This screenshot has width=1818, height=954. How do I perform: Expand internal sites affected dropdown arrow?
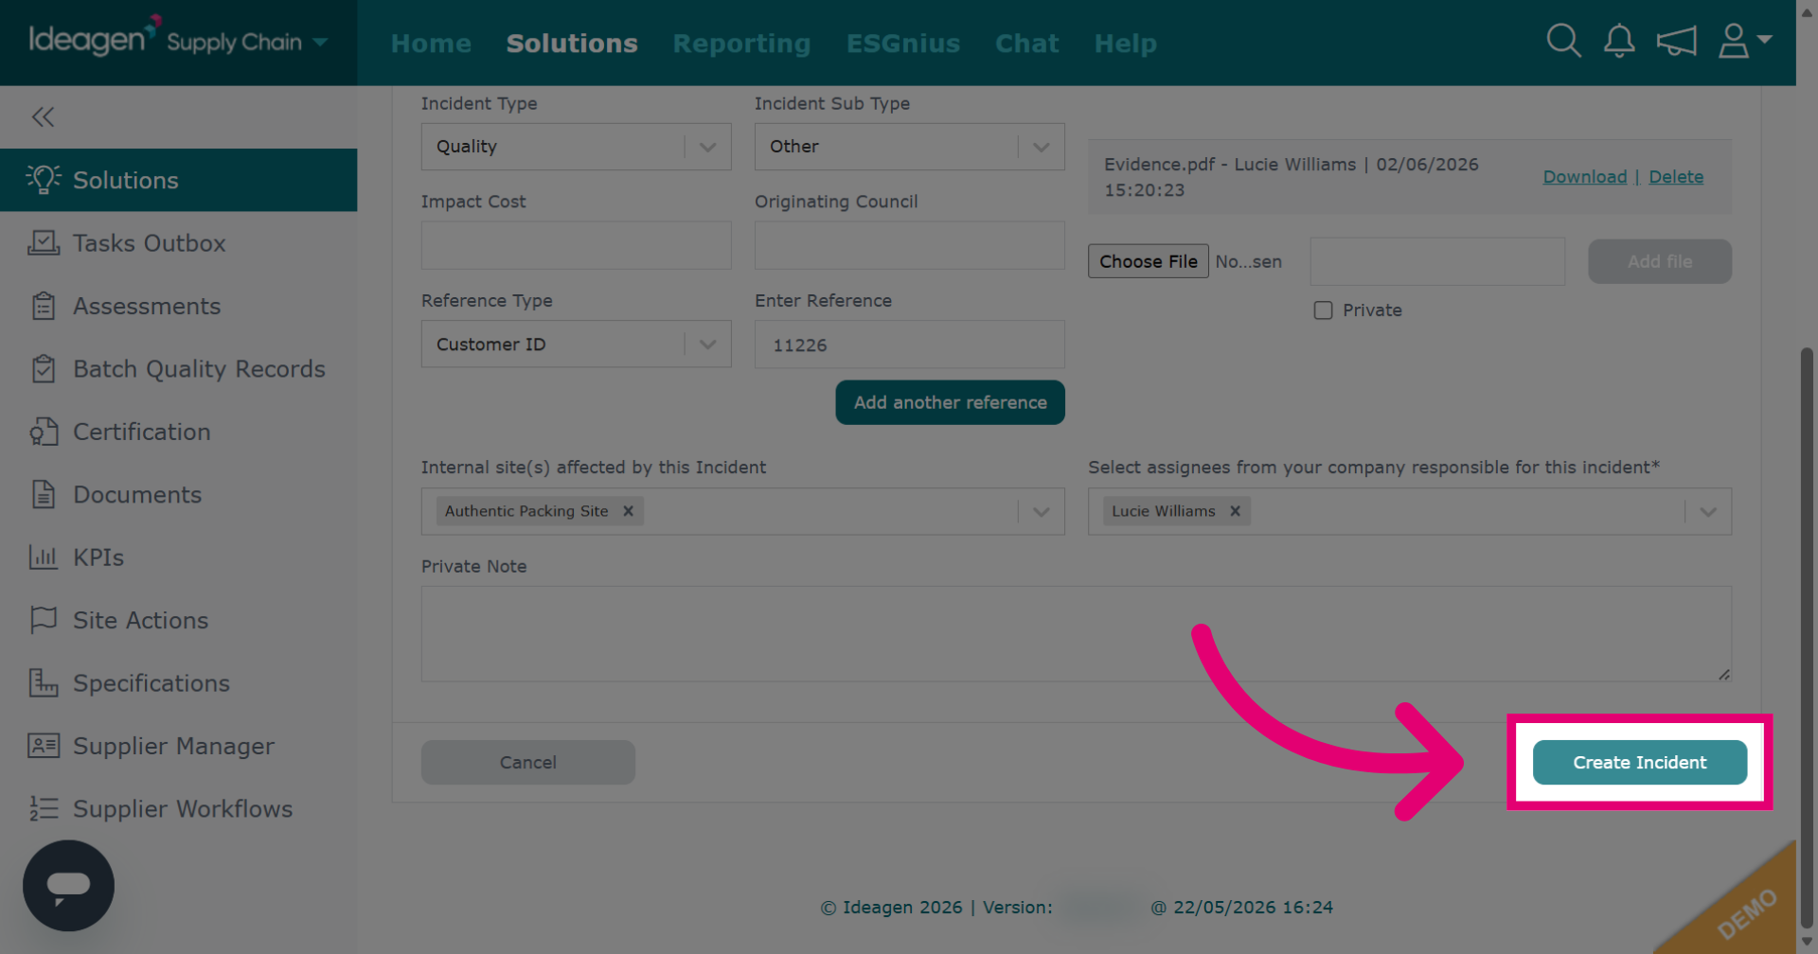pos(1042,511)
